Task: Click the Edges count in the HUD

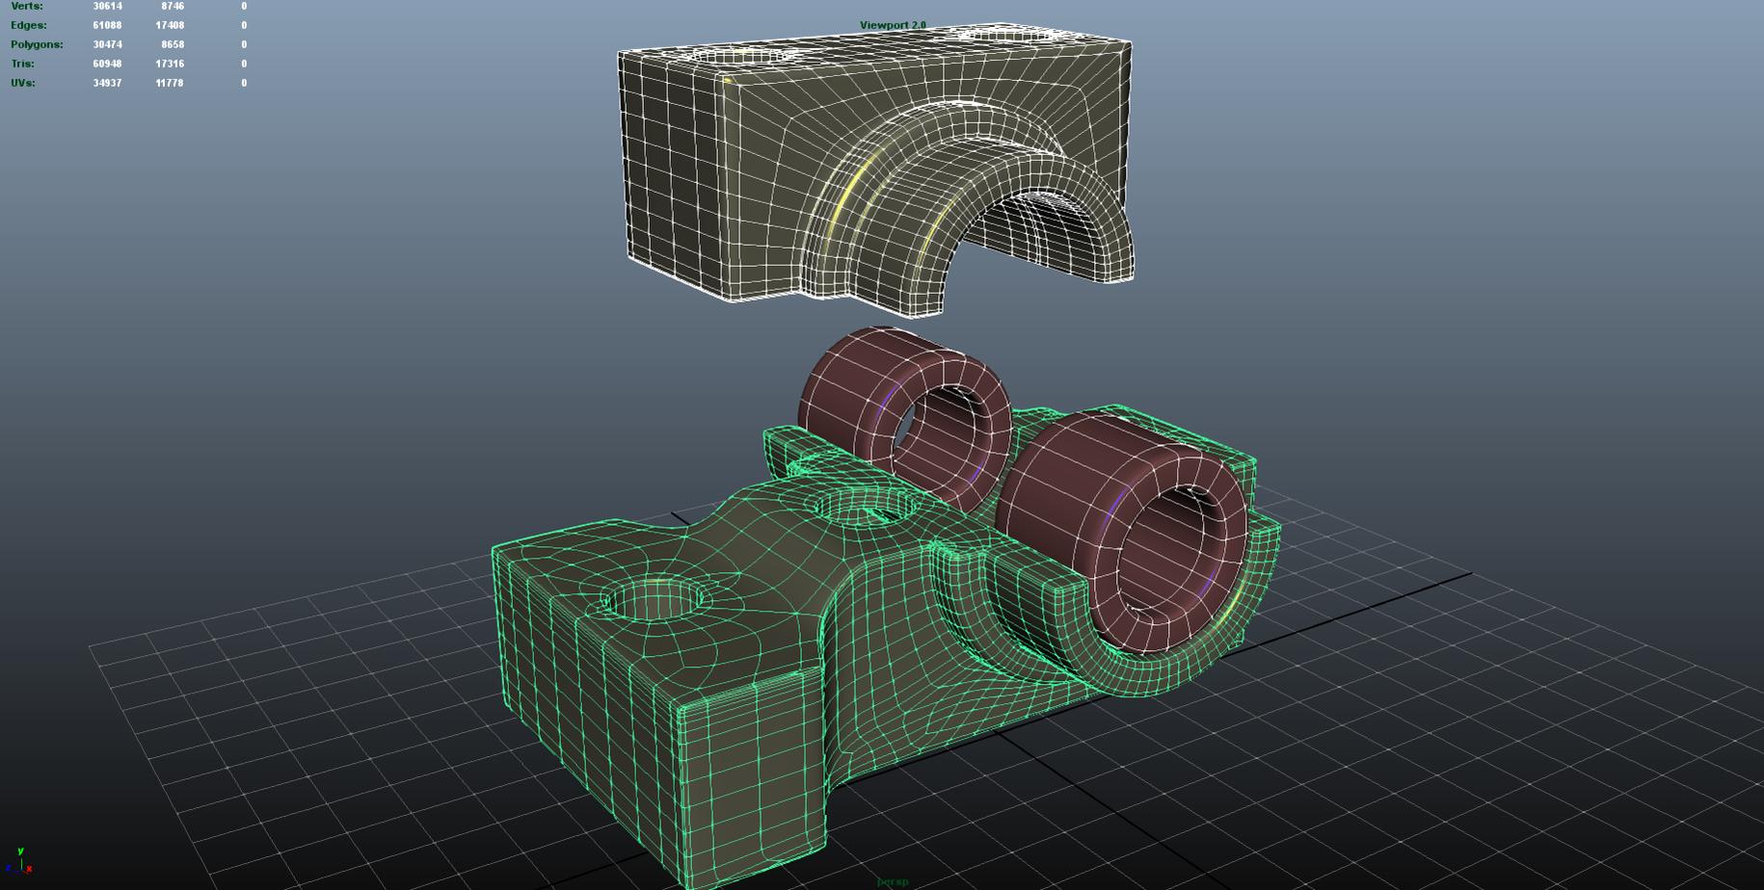Action: coord(106,25)
